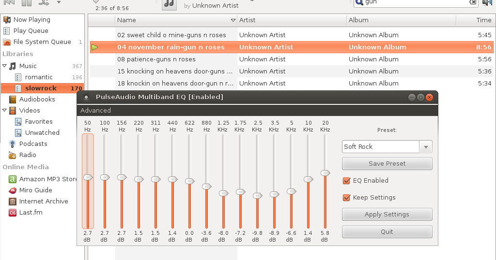
Task: Sort by the Time column header
Action: pyautogui.click(x=475, y=20)
